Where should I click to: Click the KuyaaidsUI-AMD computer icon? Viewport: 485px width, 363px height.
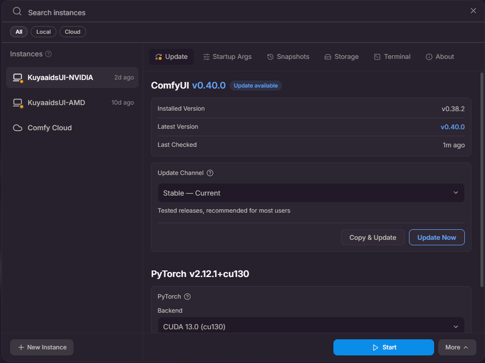click(x=18, y=103)
